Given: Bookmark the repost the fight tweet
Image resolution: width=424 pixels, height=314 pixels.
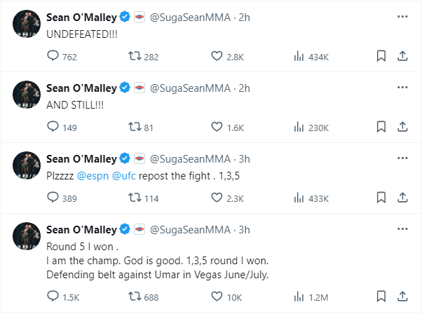Looking at the screenshot, I should tap(381, 198).
